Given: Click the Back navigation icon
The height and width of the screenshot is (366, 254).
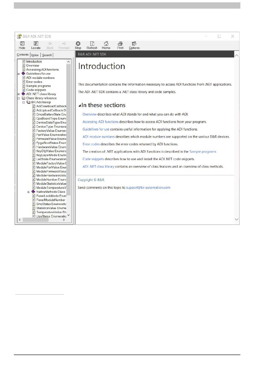Looking at the screenshot, I should click(50, 43).
